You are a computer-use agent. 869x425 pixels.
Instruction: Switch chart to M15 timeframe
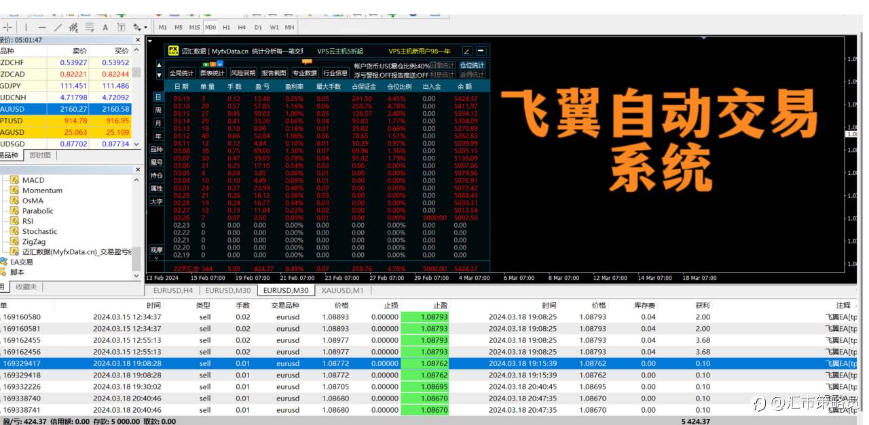[x=195, y=27]
